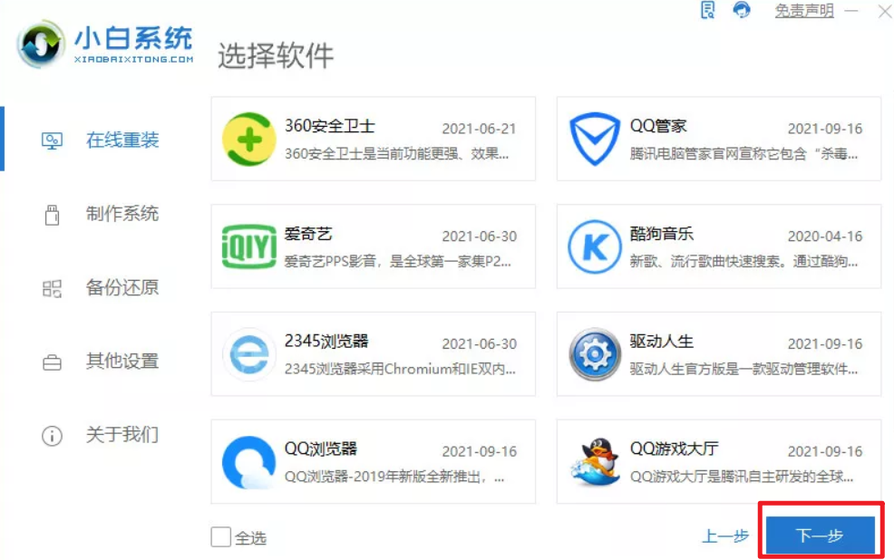Click the 爱奇艺 iQIYI logo
Image resolution: width=894 pixels, height=560 pixels.
(x=248, y=246)
